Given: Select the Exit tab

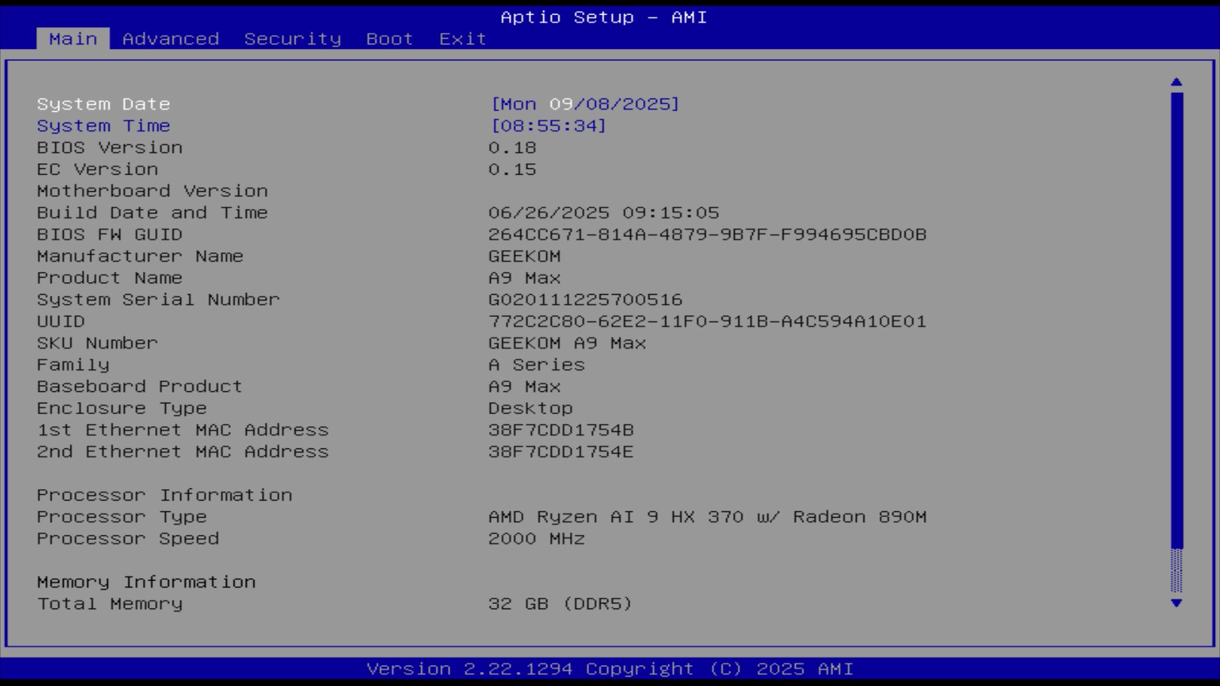Looking at the screenshot, I should point(463,39).
